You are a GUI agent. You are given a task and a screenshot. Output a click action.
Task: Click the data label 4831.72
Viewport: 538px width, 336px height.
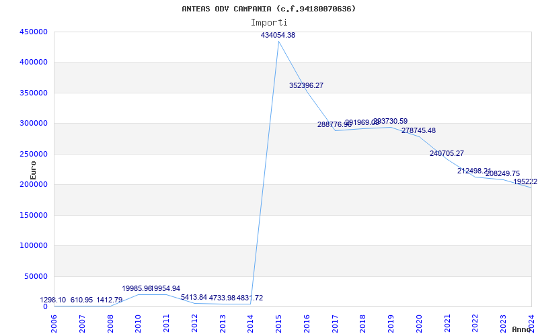[x=249, y=298]
